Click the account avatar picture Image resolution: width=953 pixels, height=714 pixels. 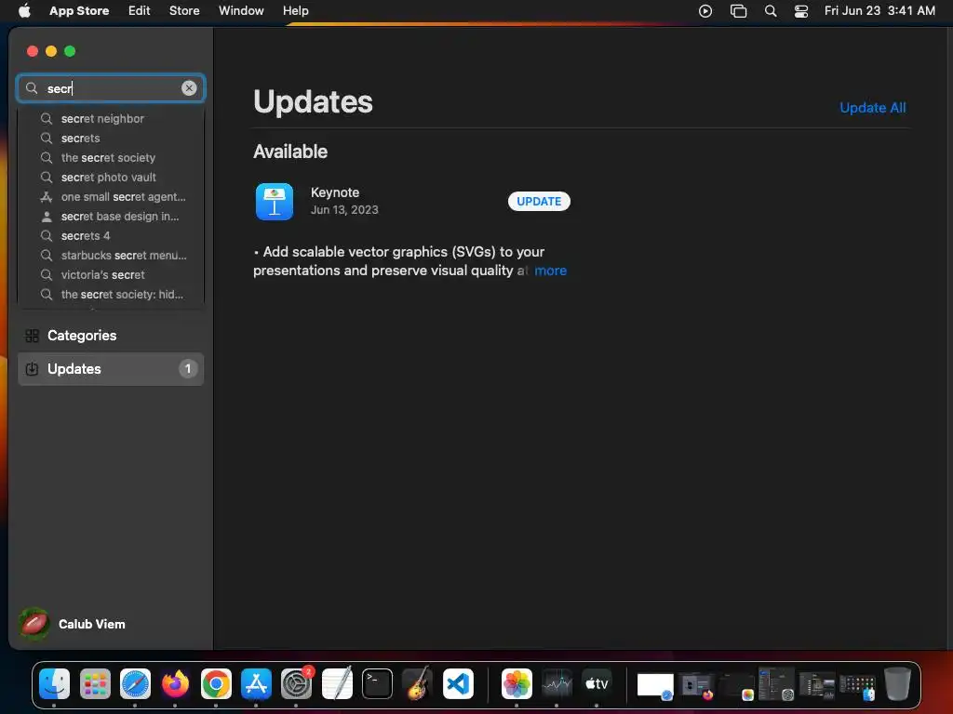coord(34,624)
